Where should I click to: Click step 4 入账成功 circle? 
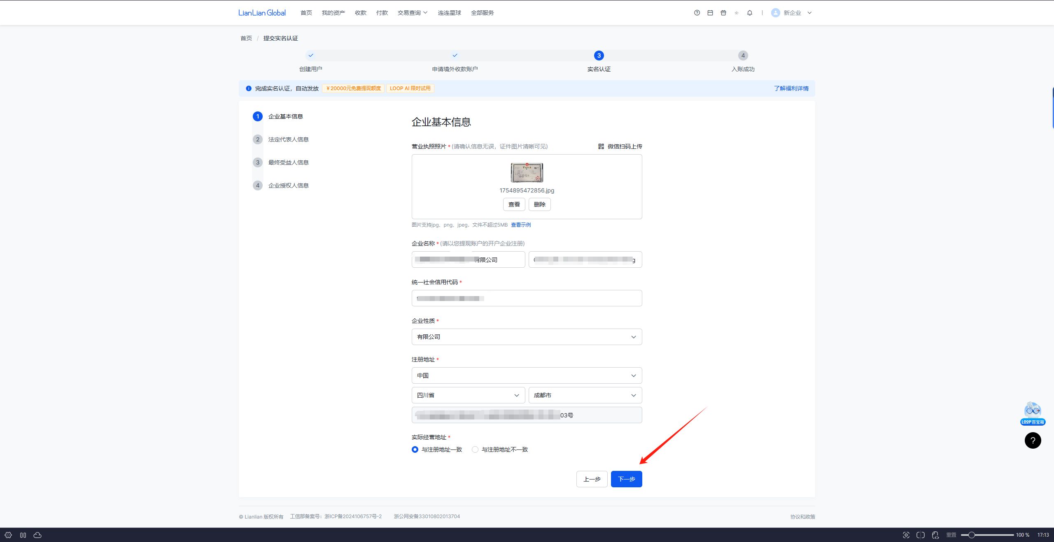pyautogui.click(x=743, y=56)
